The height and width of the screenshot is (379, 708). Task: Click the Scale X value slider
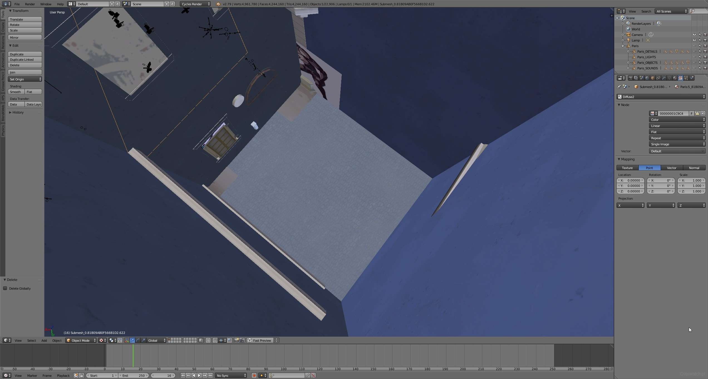tap(691, 180)
